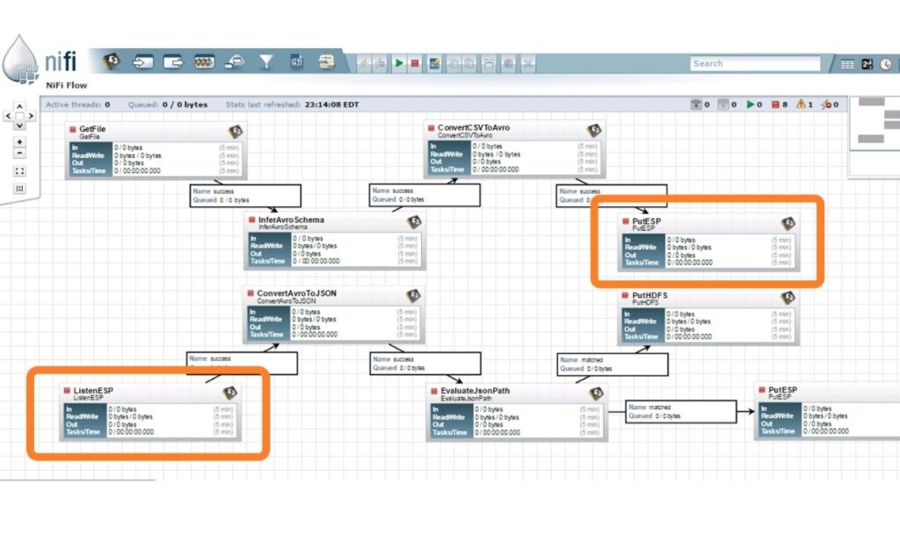Click the NiFi Flow breadcrumb link
This screenshot has width=900, height=534.
[67, 85]
